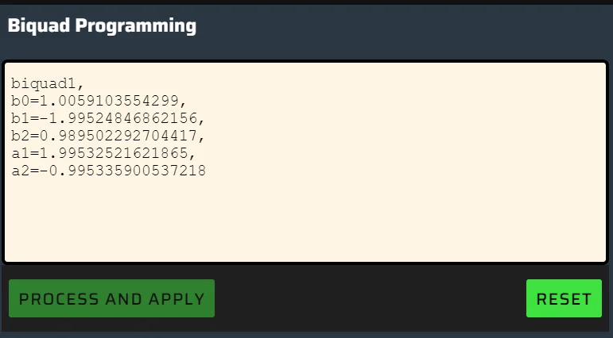613x338 pixels.
Task: Click the "Biquad Programming" panel heading
Action: point(102,25)
